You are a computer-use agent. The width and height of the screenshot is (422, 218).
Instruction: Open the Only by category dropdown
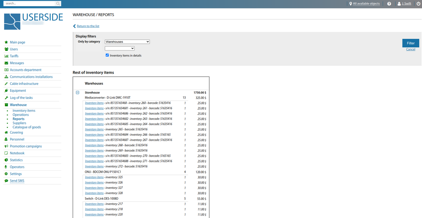tap(127, 41)
